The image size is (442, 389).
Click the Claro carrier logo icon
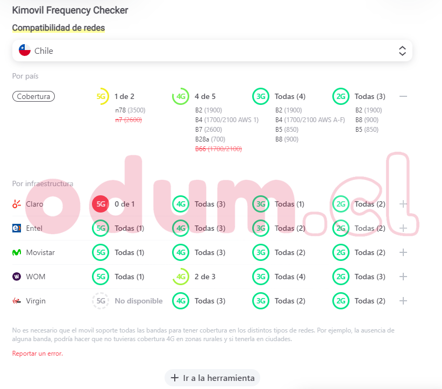tap(17, 204)
